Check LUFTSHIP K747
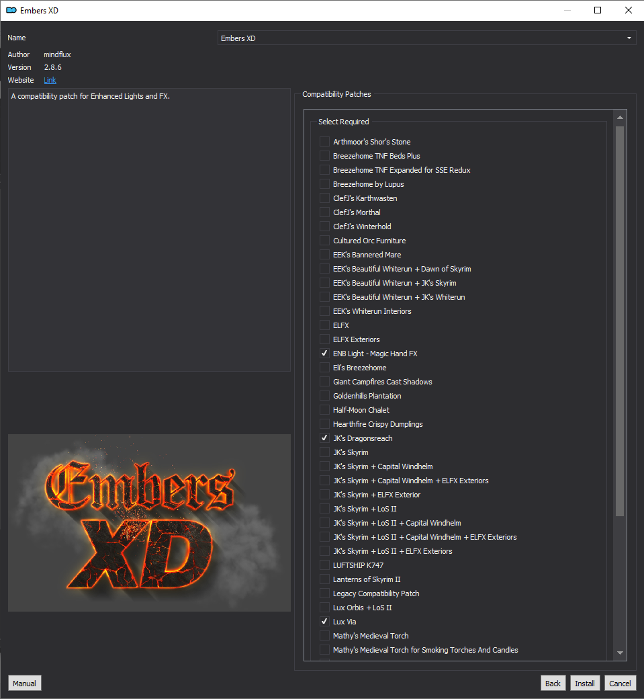This screenshot has height=699, width=644. [x=324, y=565]
